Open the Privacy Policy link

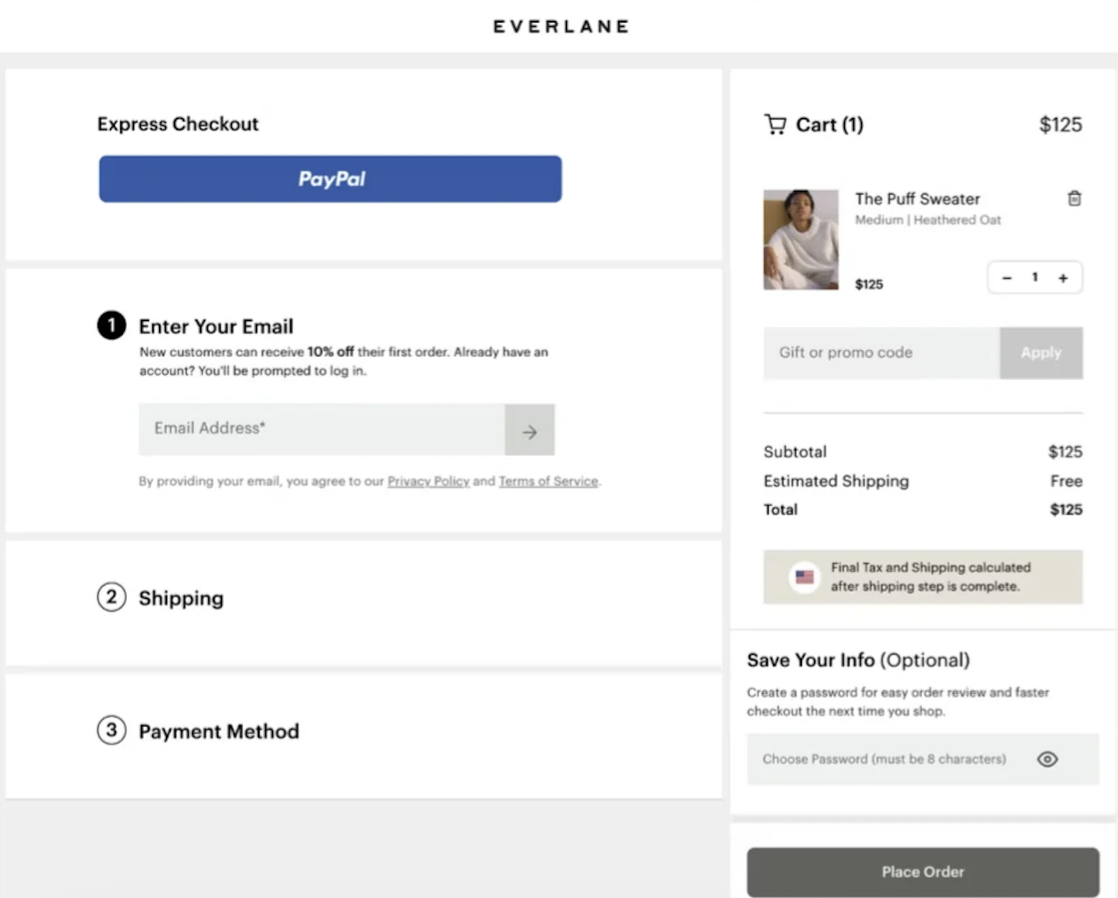tap(428, 481)
